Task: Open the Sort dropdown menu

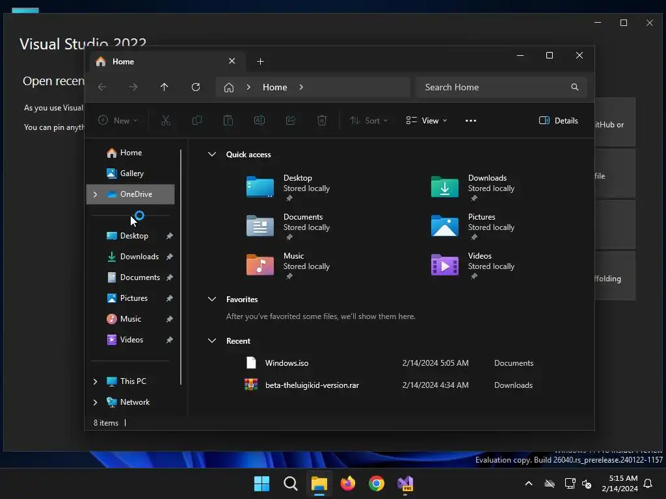Action: click(369, 120)
